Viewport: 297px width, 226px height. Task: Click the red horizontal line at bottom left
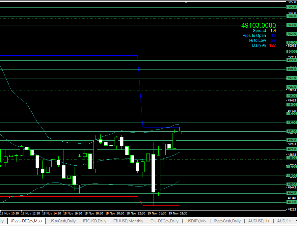point(66,196)
